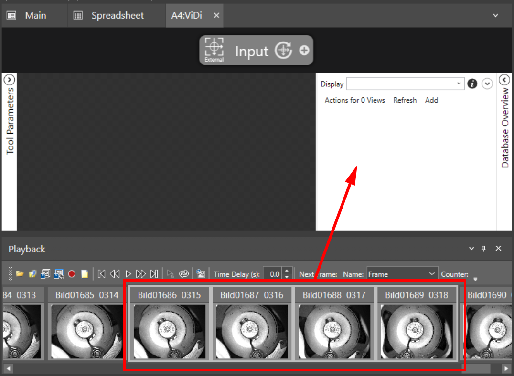Switch to the Main tab

tap(35, 15)
